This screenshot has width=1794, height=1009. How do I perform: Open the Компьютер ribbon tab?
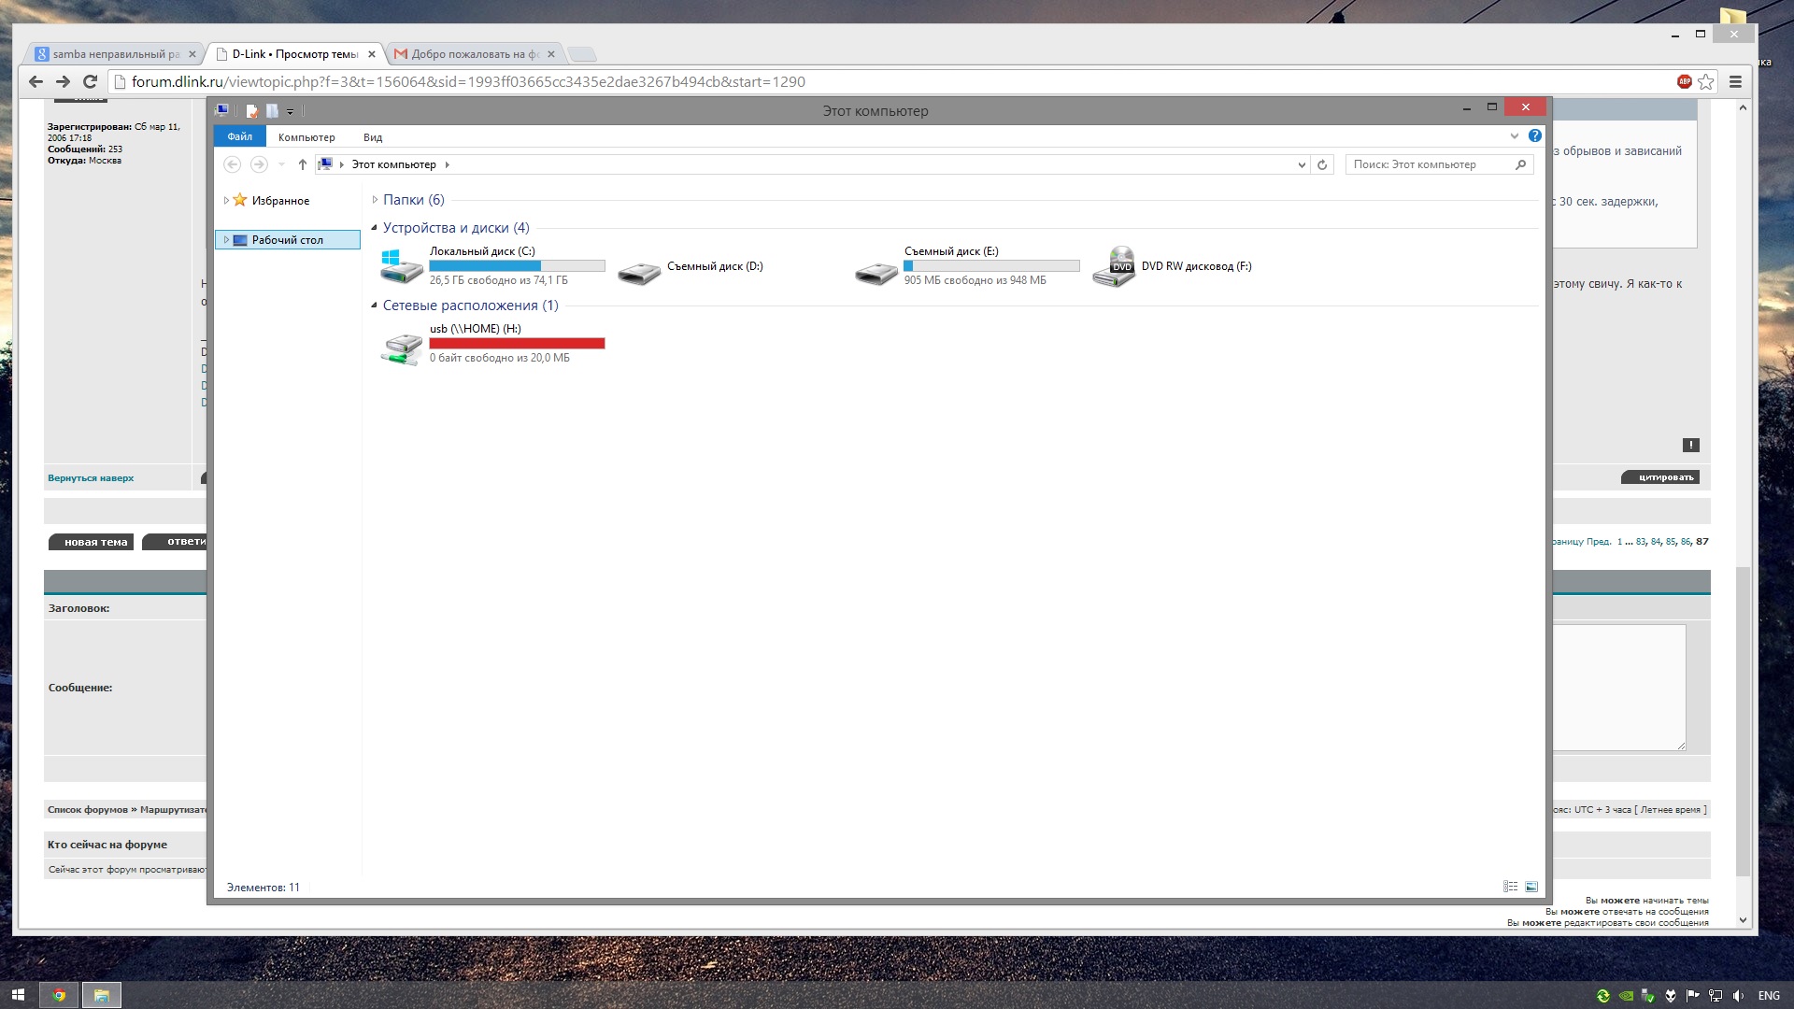[306, 137]
